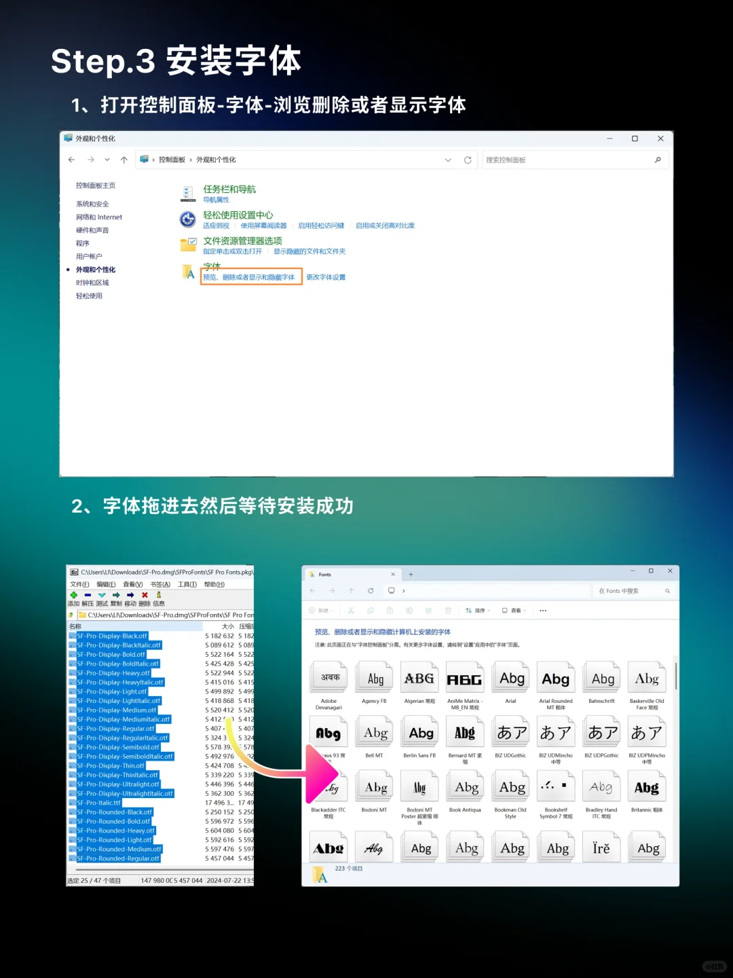Viewport: 733px width, 978px height.
Task: Open the 排序 (Sort) dropdown in Fonts window
Action: pos(479,611)
